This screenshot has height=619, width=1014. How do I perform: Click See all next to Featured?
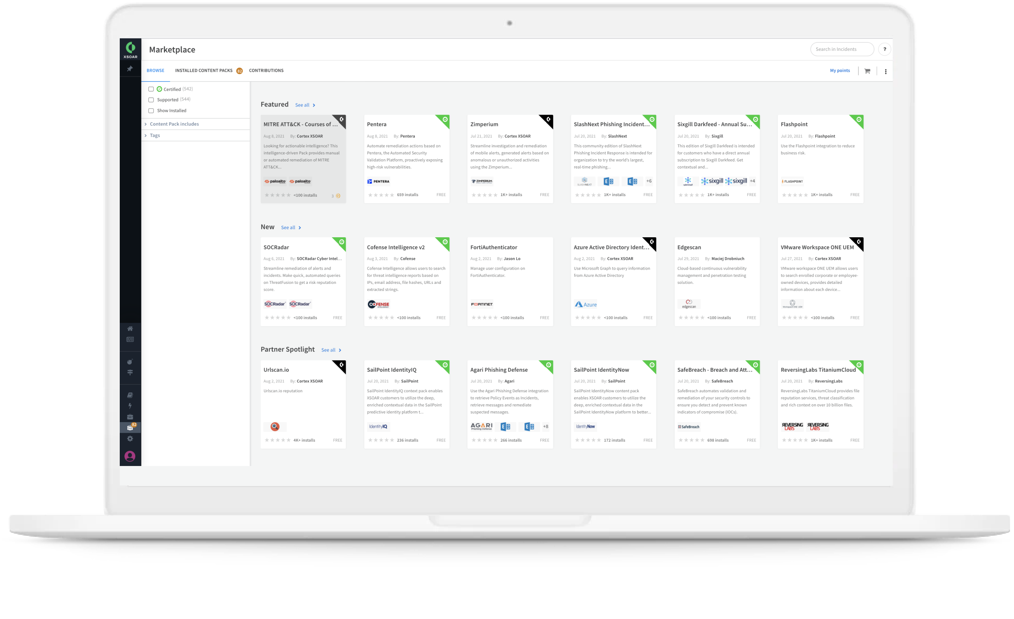(x=303, y=105)
